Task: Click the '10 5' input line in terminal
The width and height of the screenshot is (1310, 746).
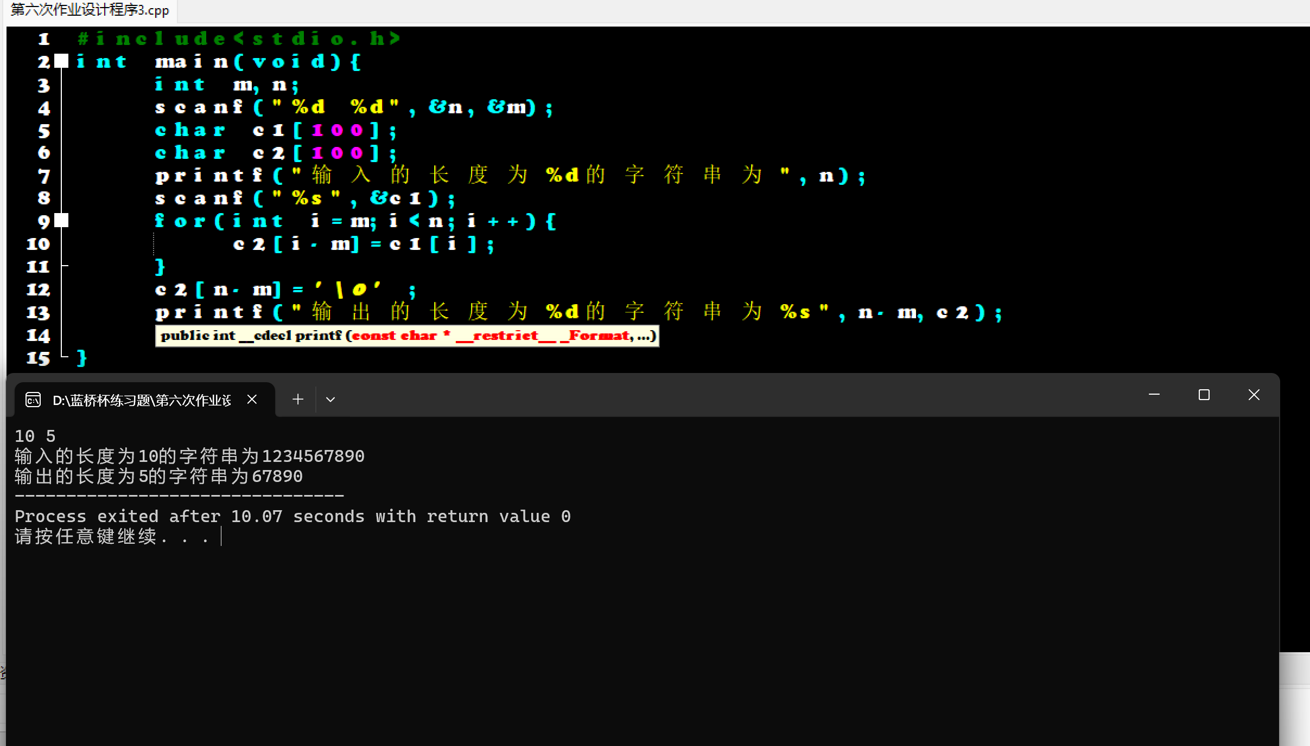Action: 35,436
